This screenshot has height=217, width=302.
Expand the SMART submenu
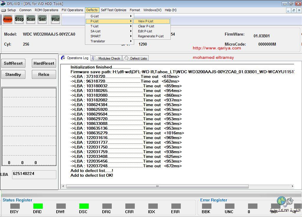pyautogui.click(x=109, y=36)
